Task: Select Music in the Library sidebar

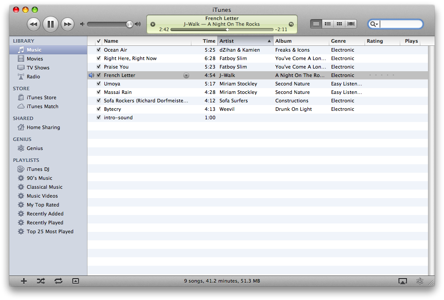Action: pyautogui.click(x=48, y=50)
